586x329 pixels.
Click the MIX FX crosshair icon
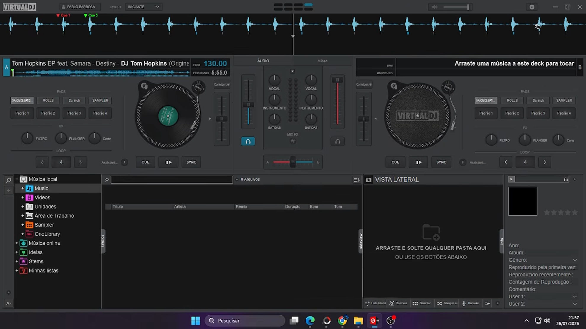(293, 141)
